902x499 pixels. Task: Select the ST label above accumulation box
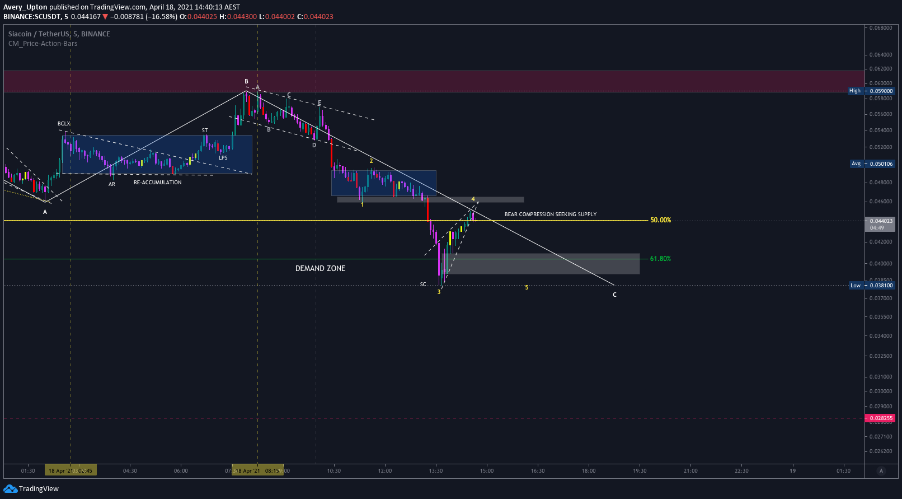(x=205, y=130)
